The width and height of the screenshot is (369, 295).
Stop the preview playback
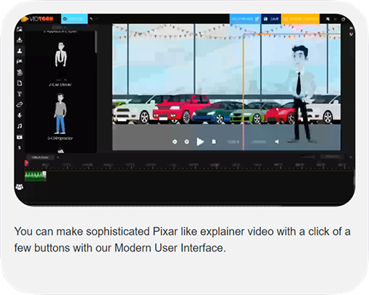[x=214, y=141]
